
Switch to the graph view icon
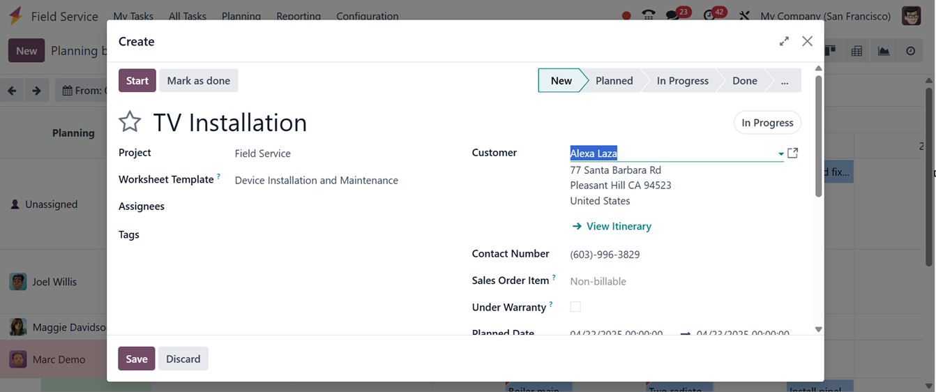click(884, 51)
